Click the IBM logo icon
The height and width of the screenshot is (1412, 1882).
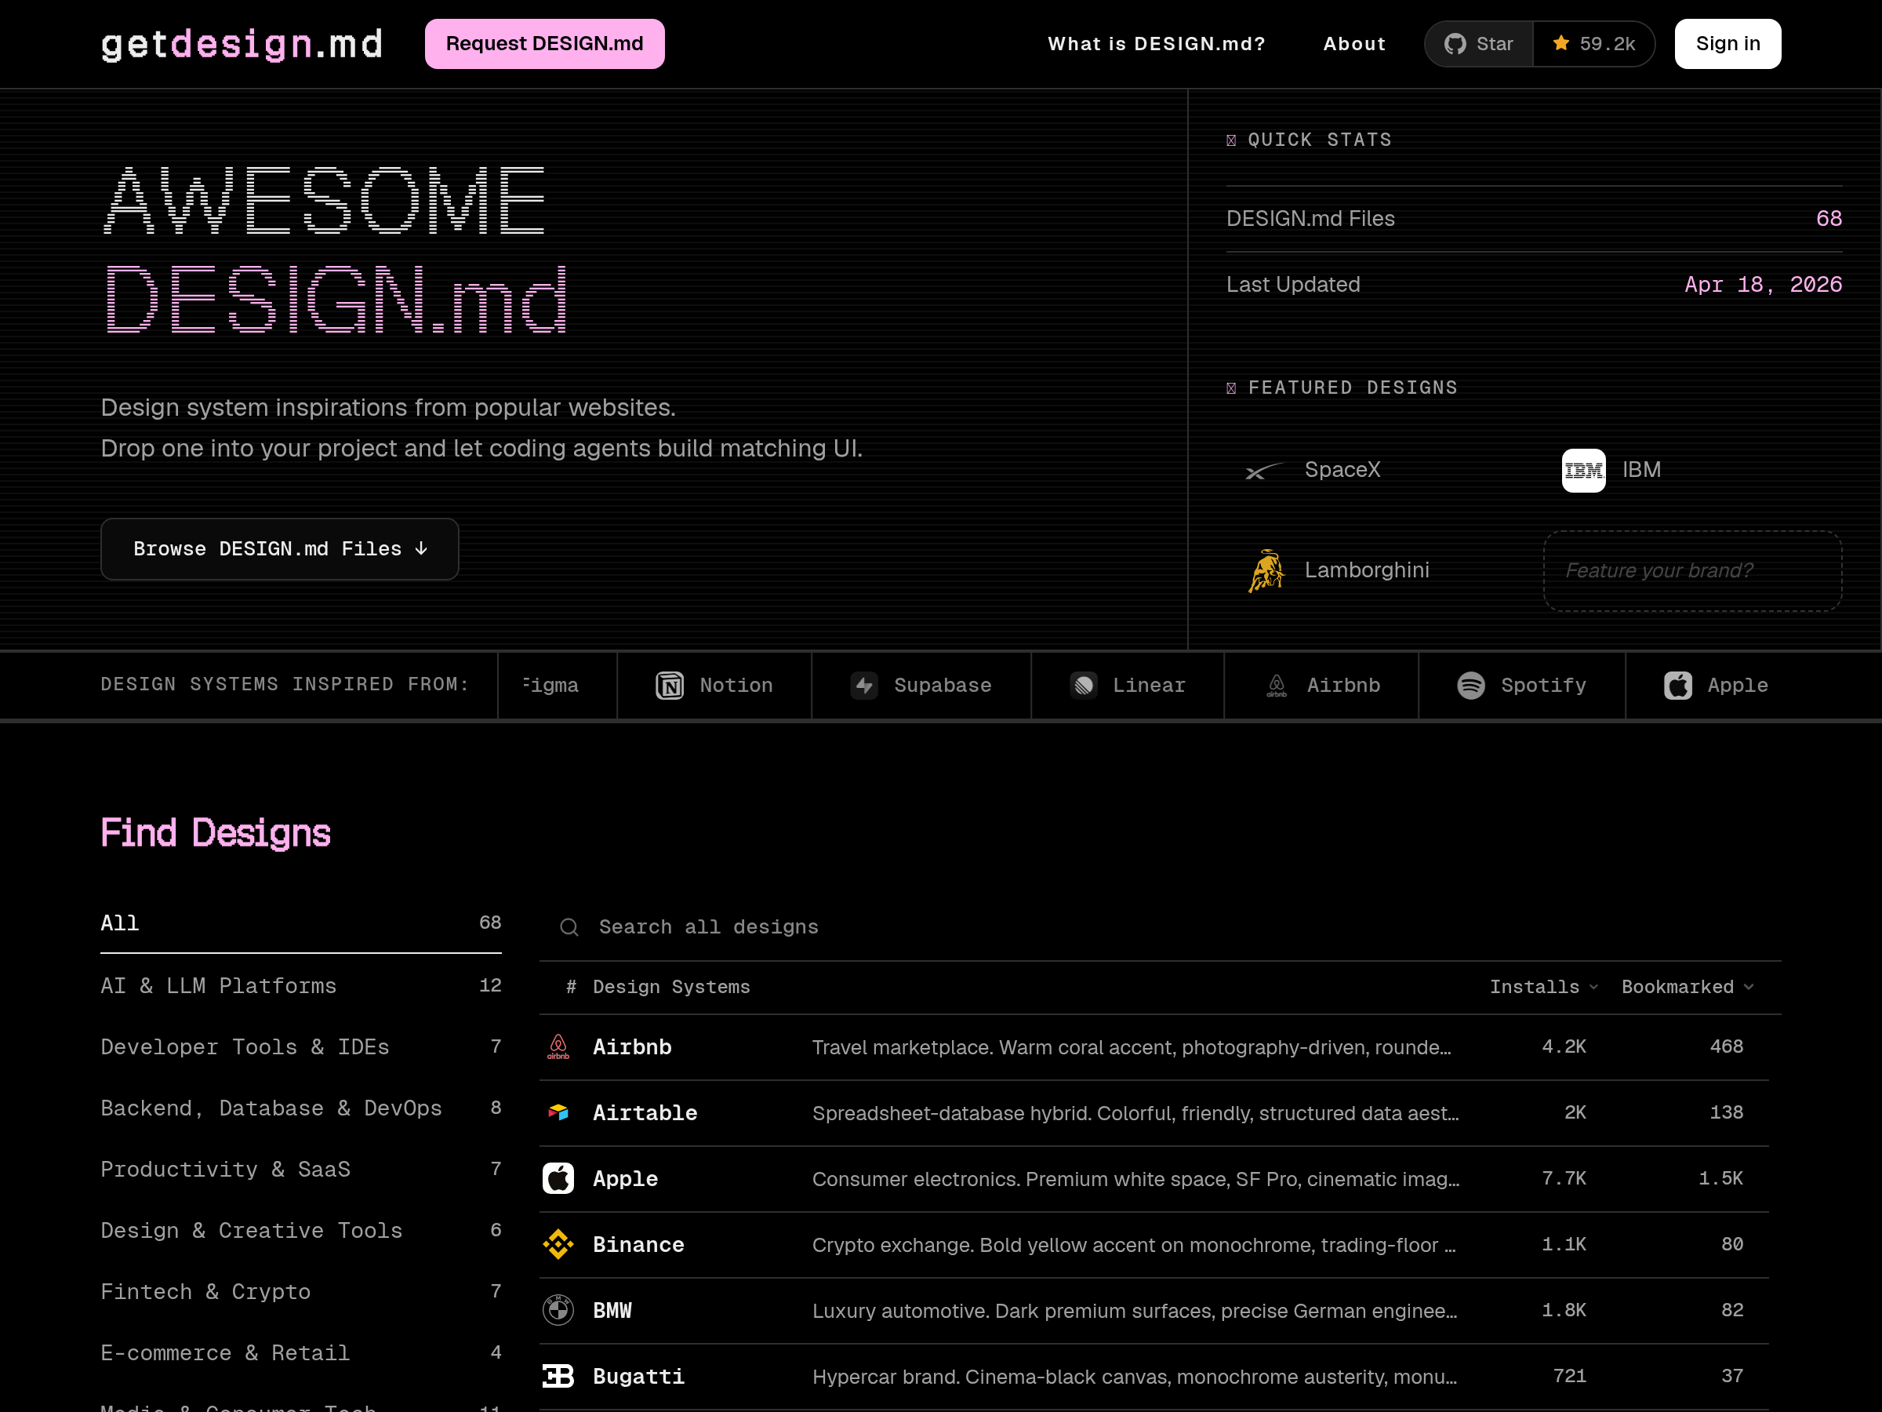1583,471
